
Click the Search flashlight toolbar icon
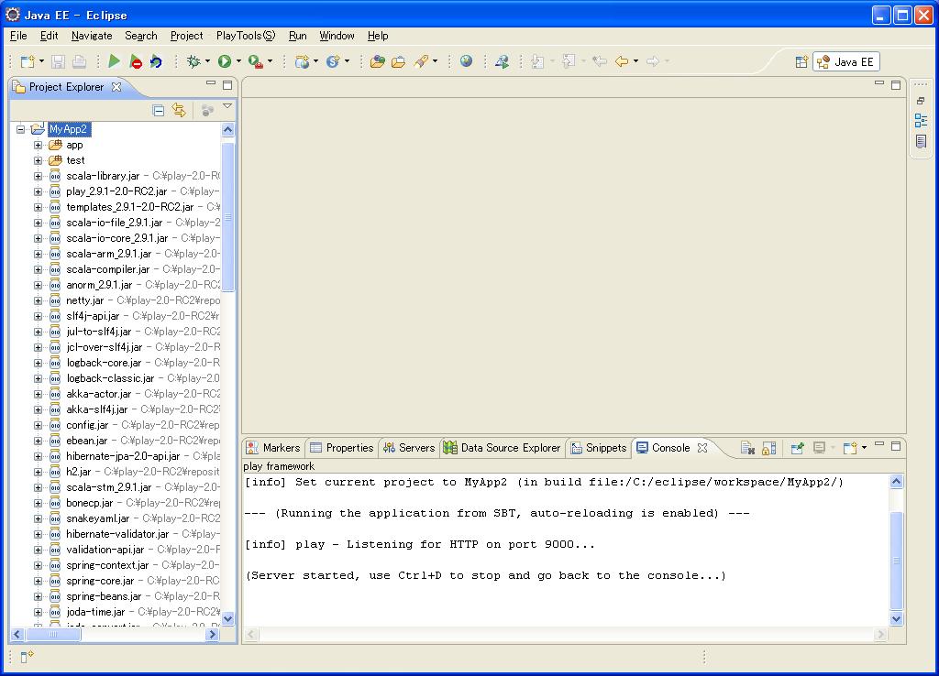pos(421,61)
